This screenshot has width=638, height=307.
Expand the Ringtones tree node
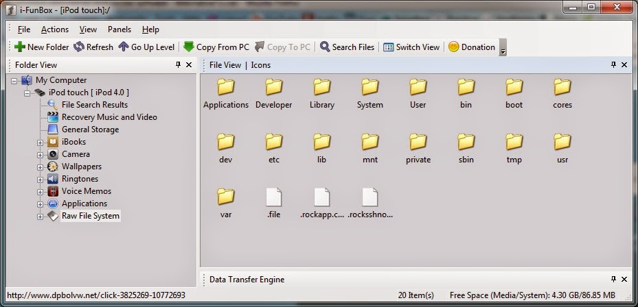coord(40,180)
